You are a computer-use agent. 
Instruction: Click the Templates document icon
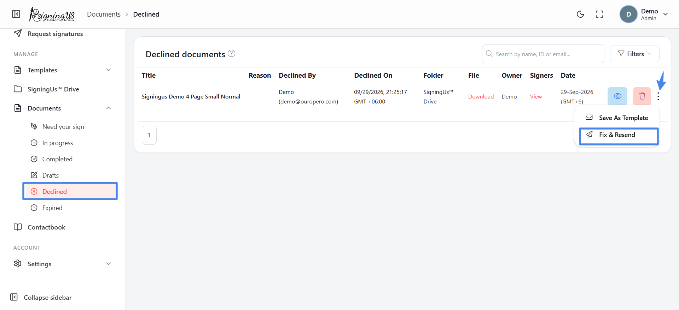point(18,70)
